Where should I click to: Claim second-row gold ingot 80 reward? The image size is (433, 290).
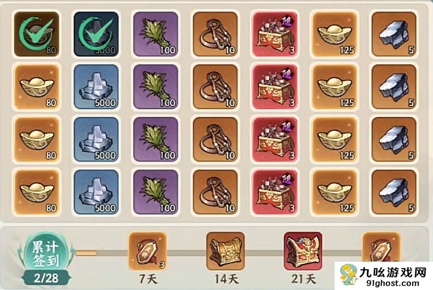(36, 87)
